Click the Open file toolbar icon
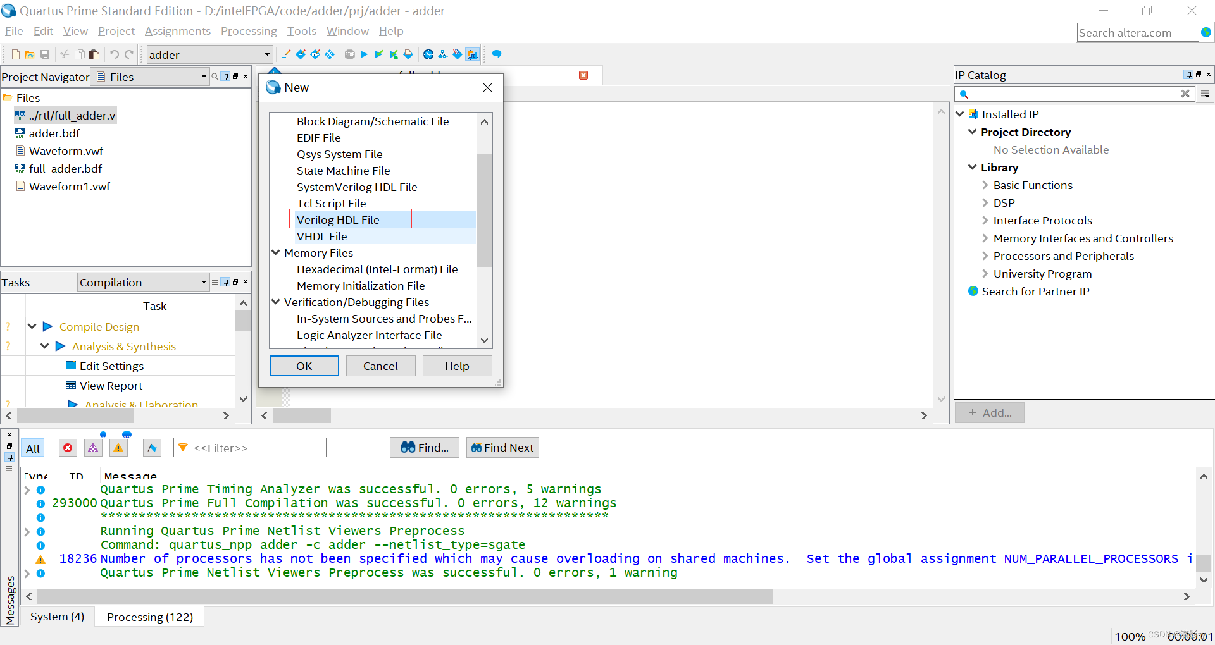This screenshot has height=645, width=1215. pyautogui.click(x=30, y=54)
